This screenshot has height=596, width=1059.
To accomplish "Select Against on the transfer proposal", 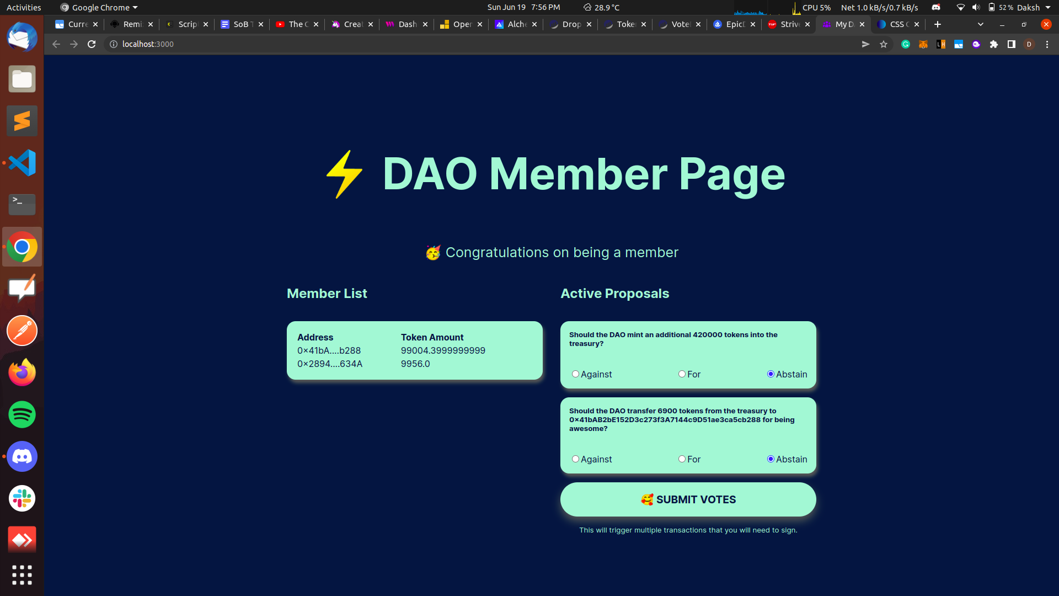I will (x=575, y=459).
